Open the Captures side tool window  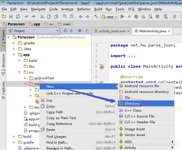[x=3, y=90]
